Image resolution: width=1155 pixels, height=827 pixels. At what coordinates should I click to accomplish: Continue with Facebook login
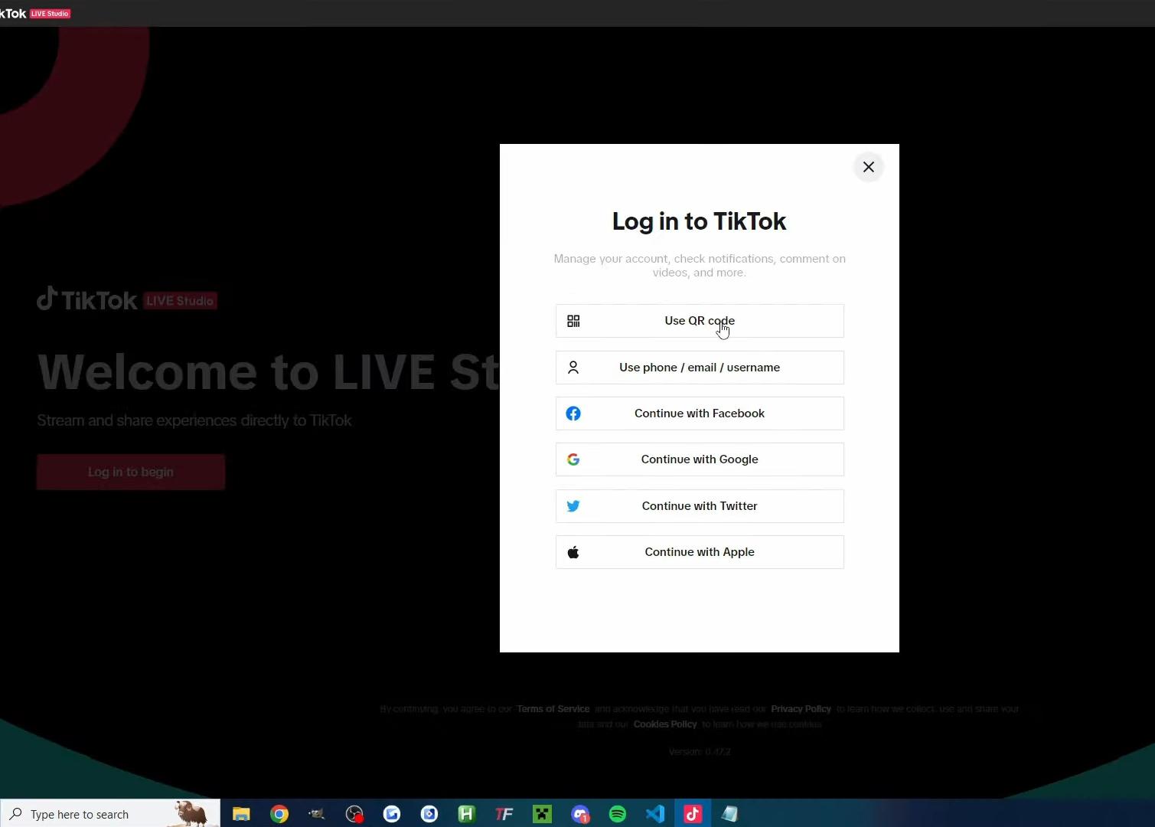coord(700,413)
